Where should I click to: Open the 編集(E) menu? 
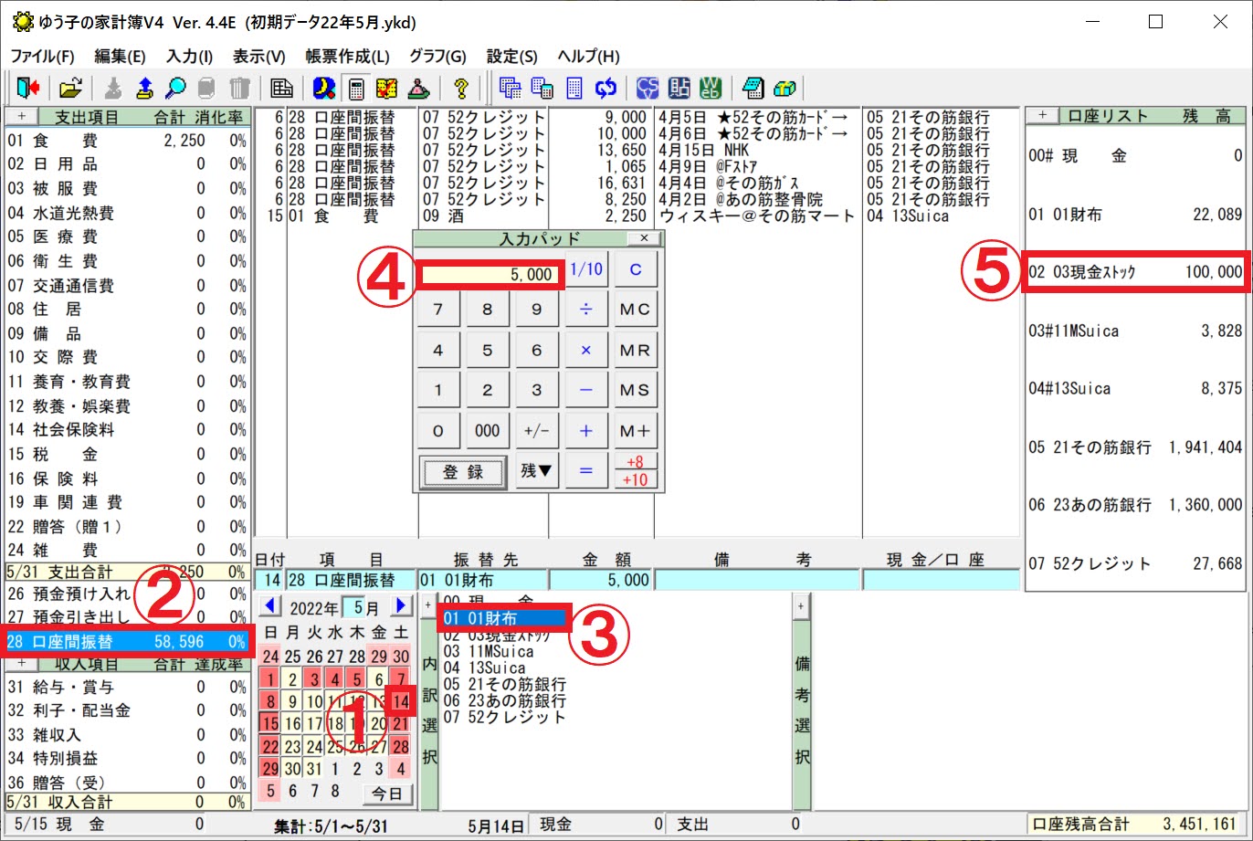tap(120, 56)
